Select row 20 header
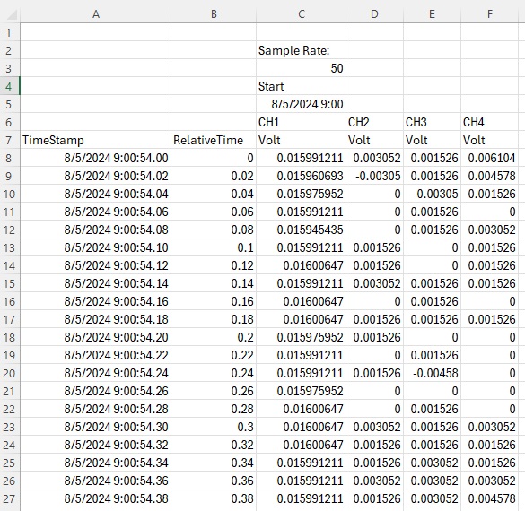The image size is (525, 511). pyautogui.click(x=9, y=373)
